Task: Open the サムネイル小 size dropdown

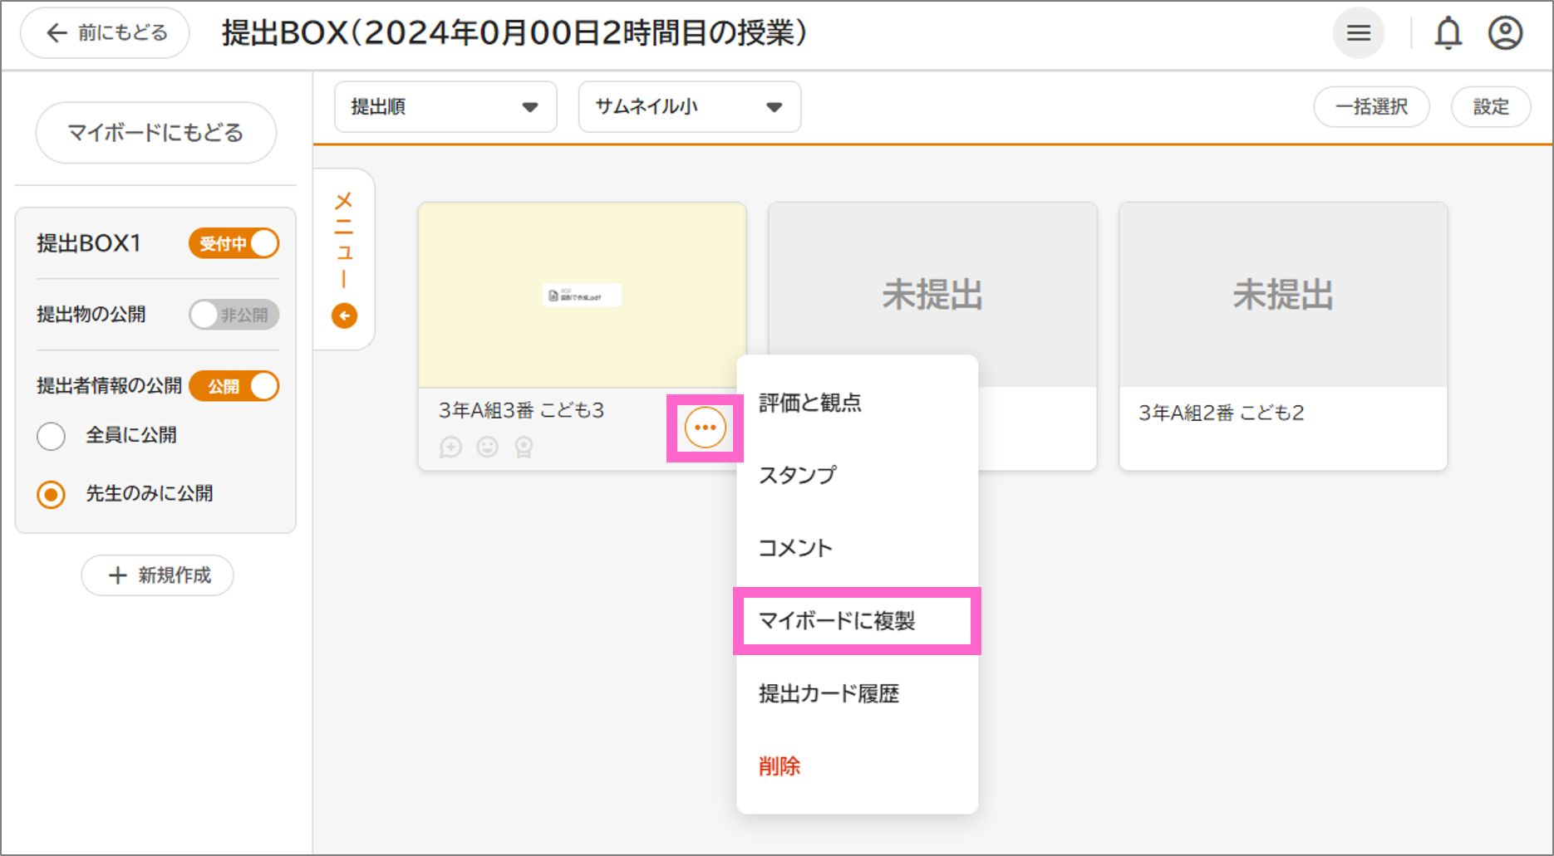Action: click(x=689, y=107)
